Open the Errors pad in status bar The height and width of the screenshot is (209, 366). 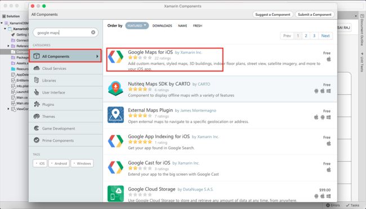coord(333,205)
